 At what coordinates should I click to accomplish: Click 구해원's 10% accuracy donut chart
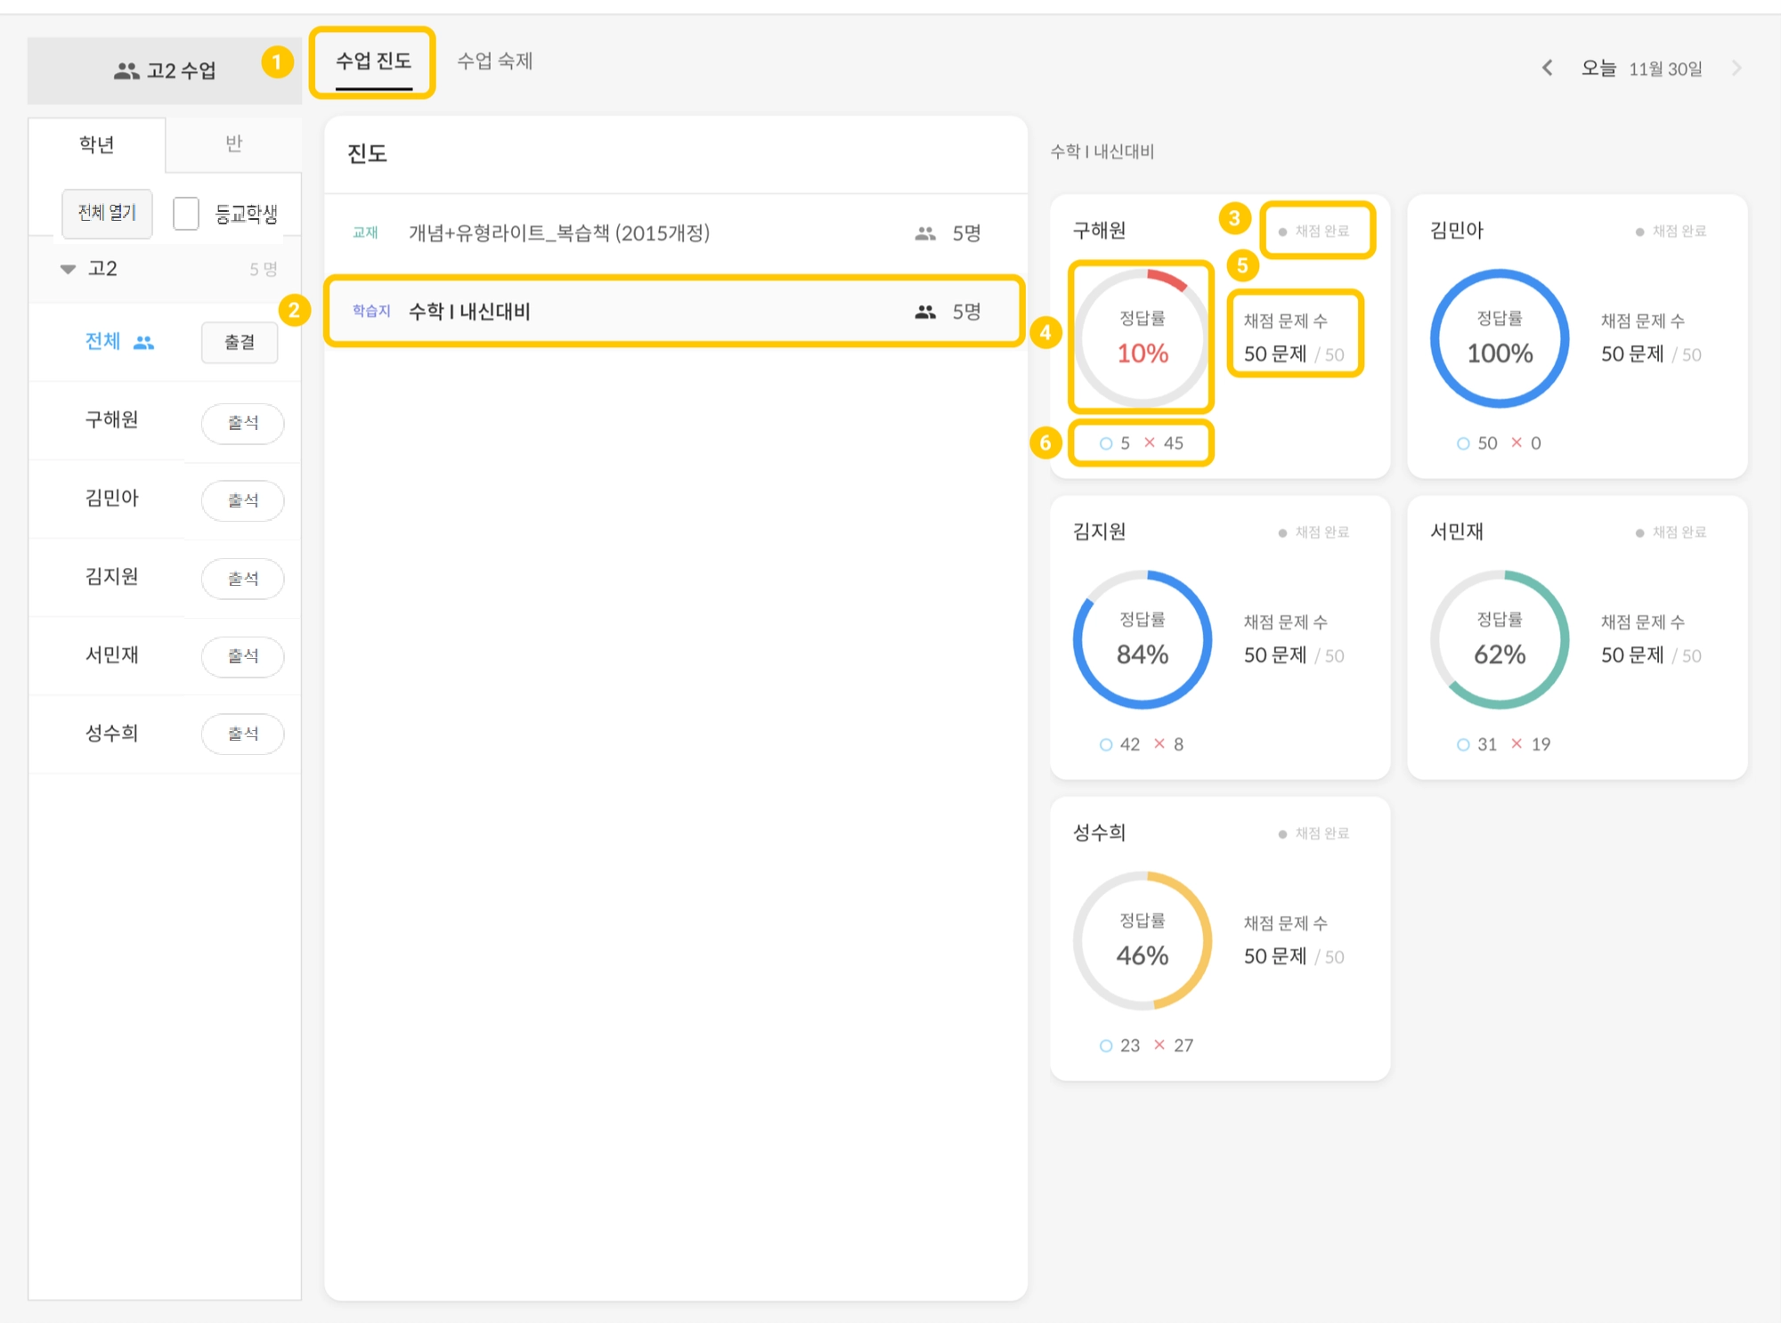click(x=1142, y=338)
